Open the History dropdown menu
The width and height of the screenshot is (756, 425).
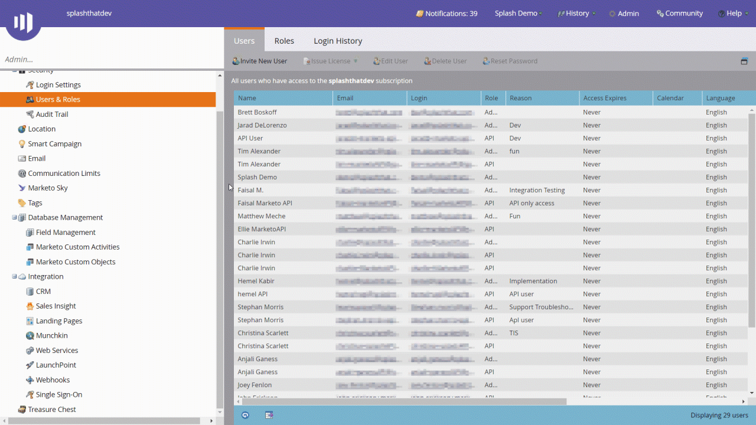[x=576, y=14]
